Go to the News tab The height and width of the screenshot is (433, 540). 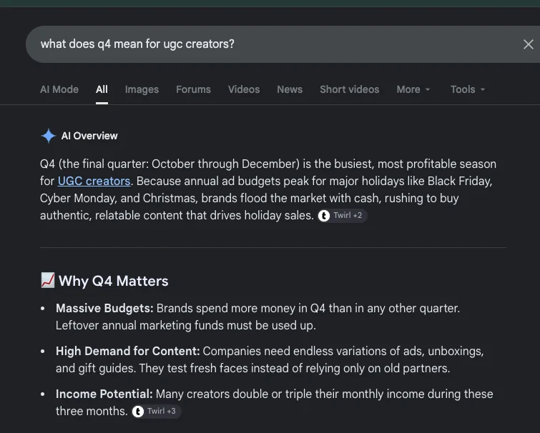[290, 89]
